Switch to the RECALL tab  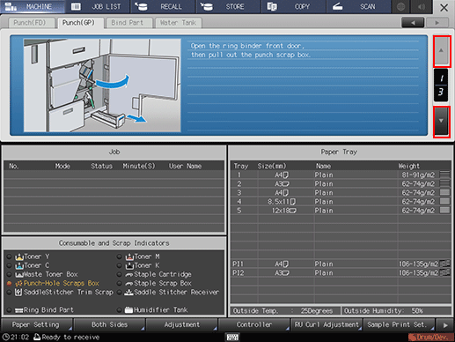(163, 6)
